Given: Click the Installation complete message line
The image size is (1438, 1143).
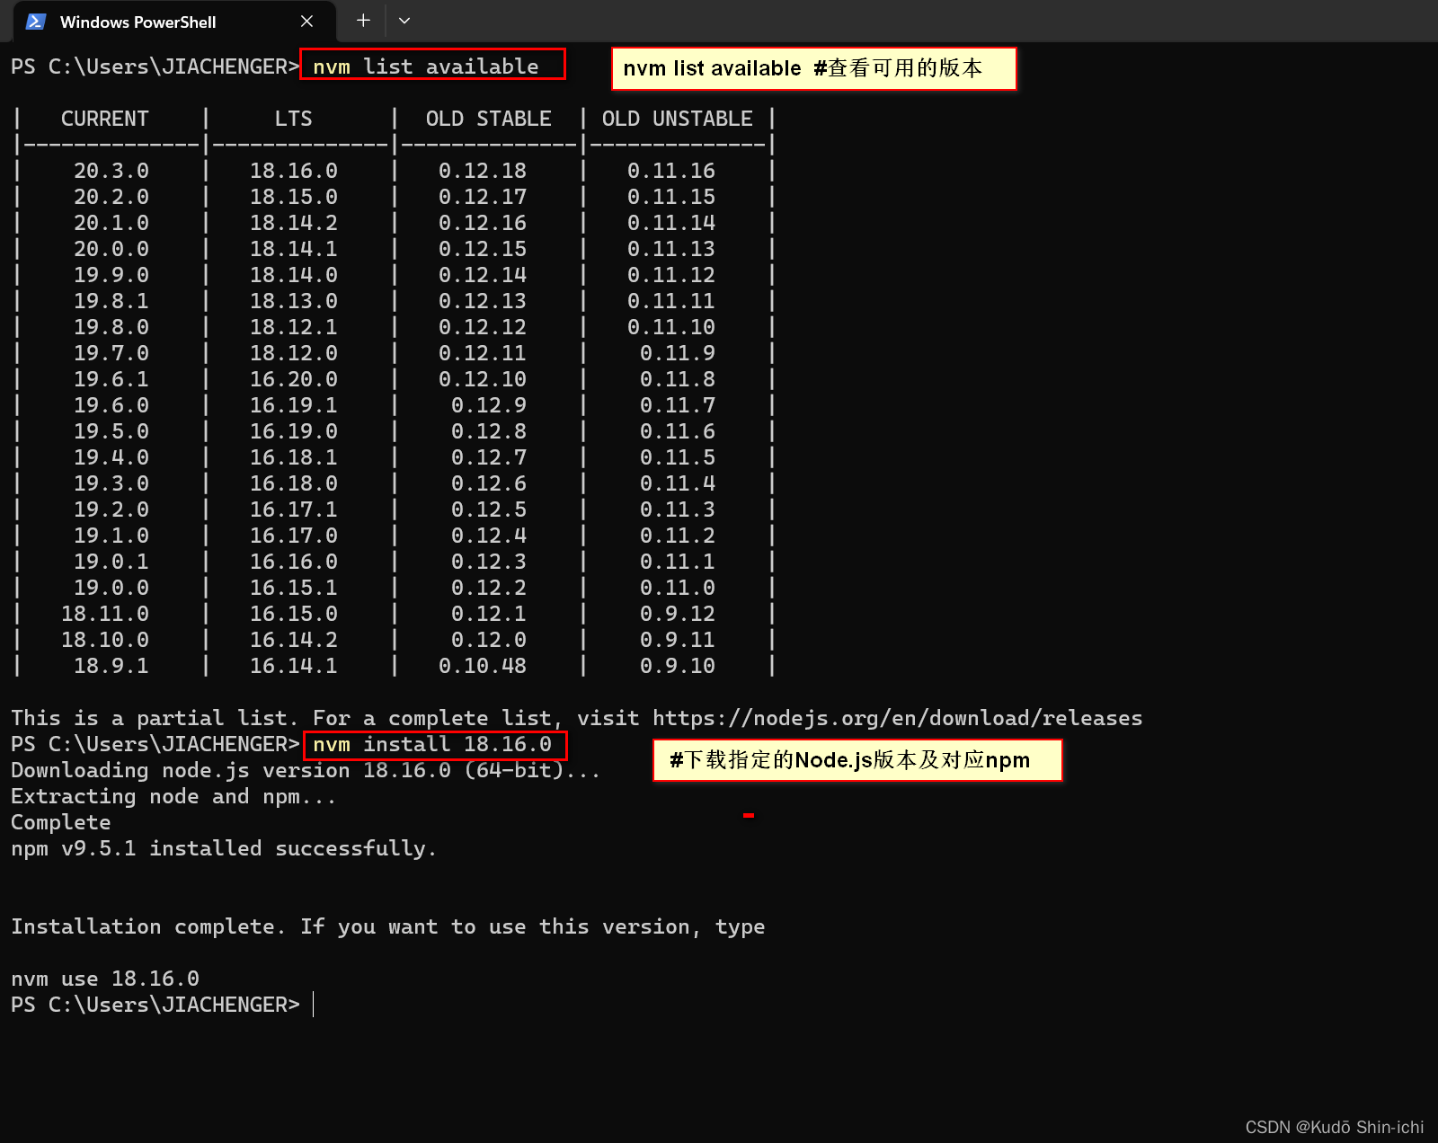Looking at the screenshot, I should 388,926.
